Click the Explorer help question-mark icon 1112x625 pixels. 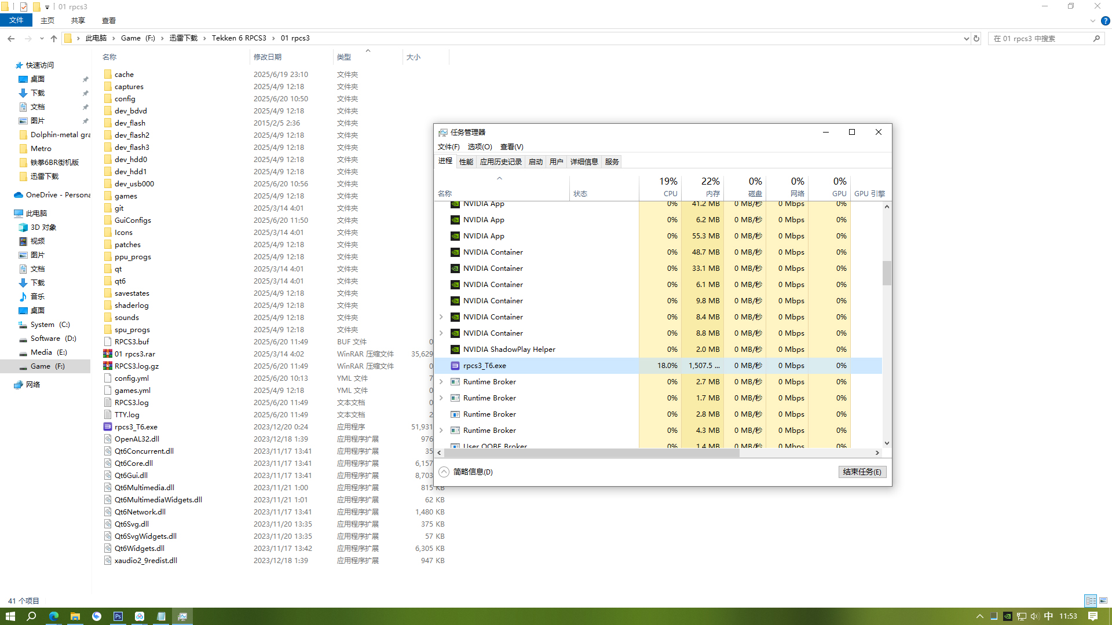(x=1105, y=21)
